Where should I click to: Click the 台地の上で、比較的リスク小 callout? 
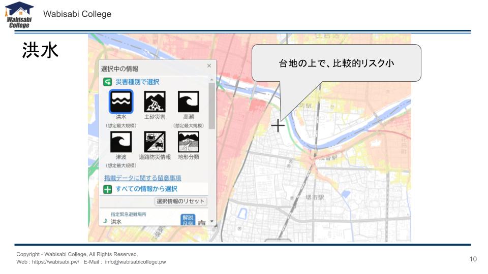(337, 63)
